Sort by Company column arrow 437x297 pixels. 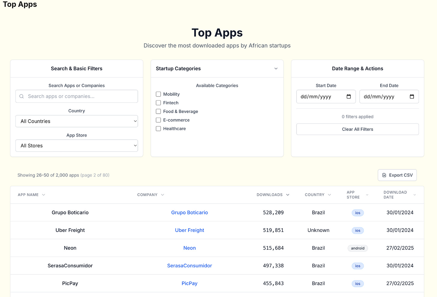(x=162, y=195)
